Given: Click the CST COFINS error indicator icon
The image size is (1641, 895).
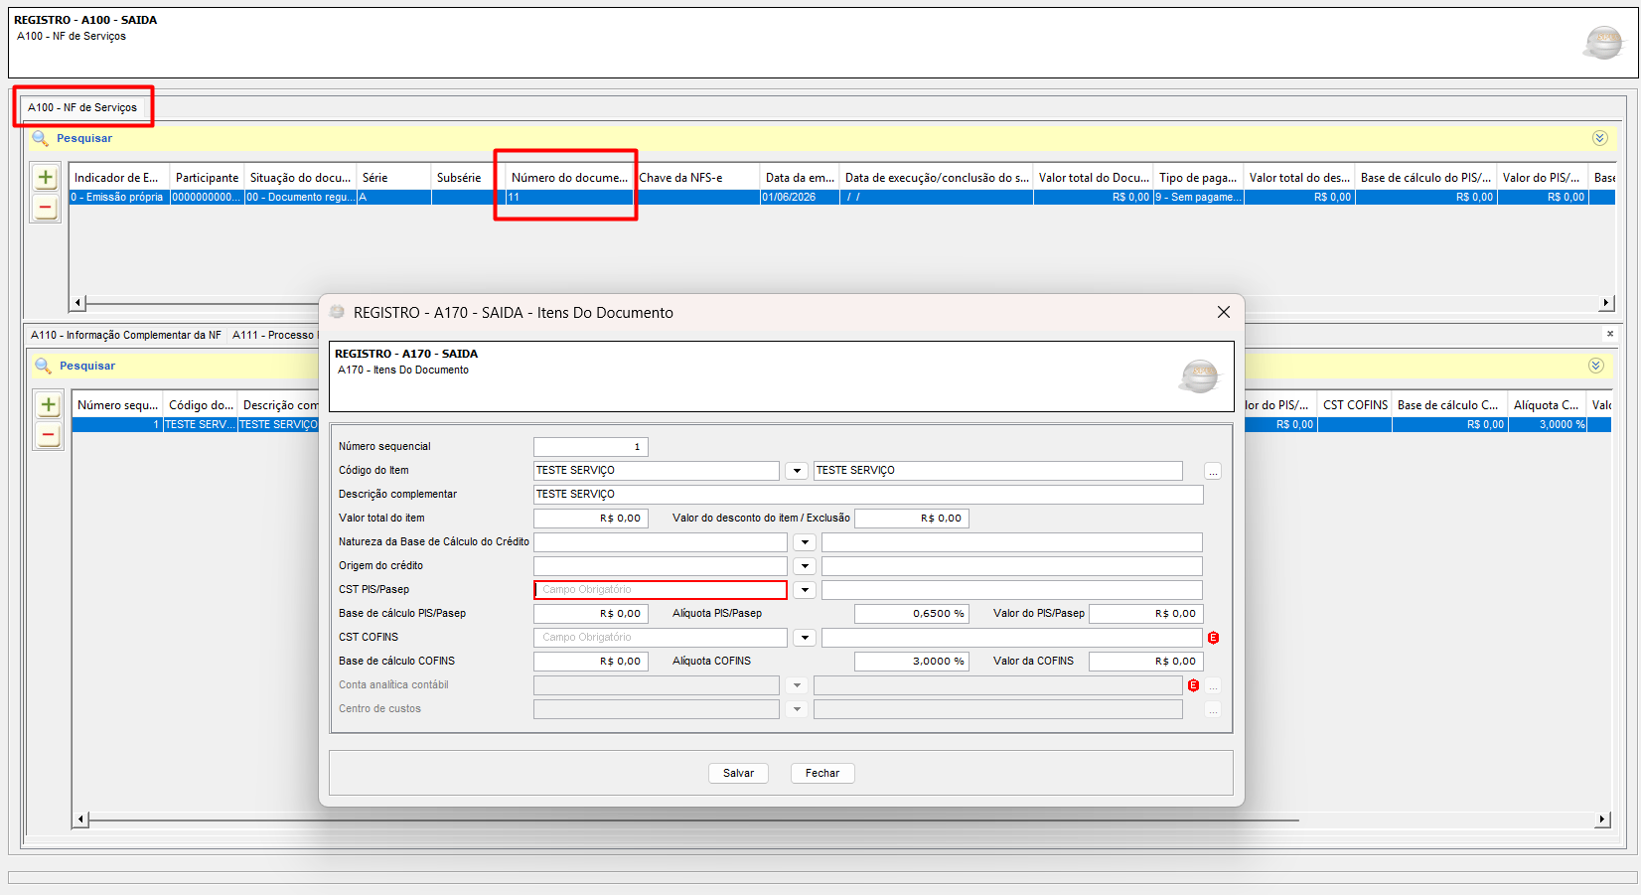Looking at the screenshot, I should (1213, 638).
